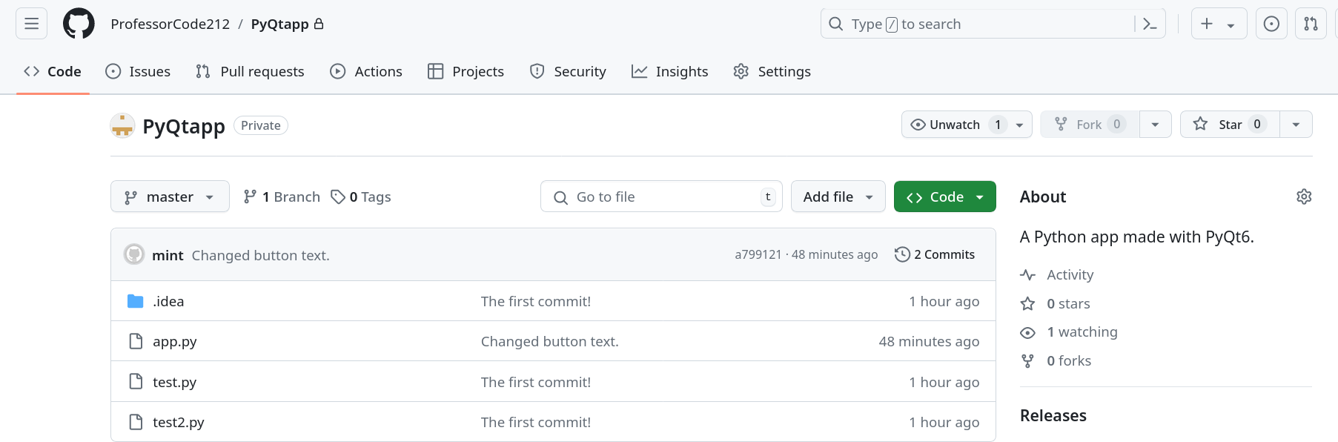View the 1 Branch list
Viewport: 1338px width, 442px height.
click(x=282, y=197)
